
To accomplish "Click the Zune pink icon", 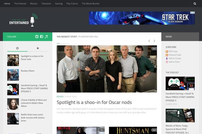I will click(167, 62).
